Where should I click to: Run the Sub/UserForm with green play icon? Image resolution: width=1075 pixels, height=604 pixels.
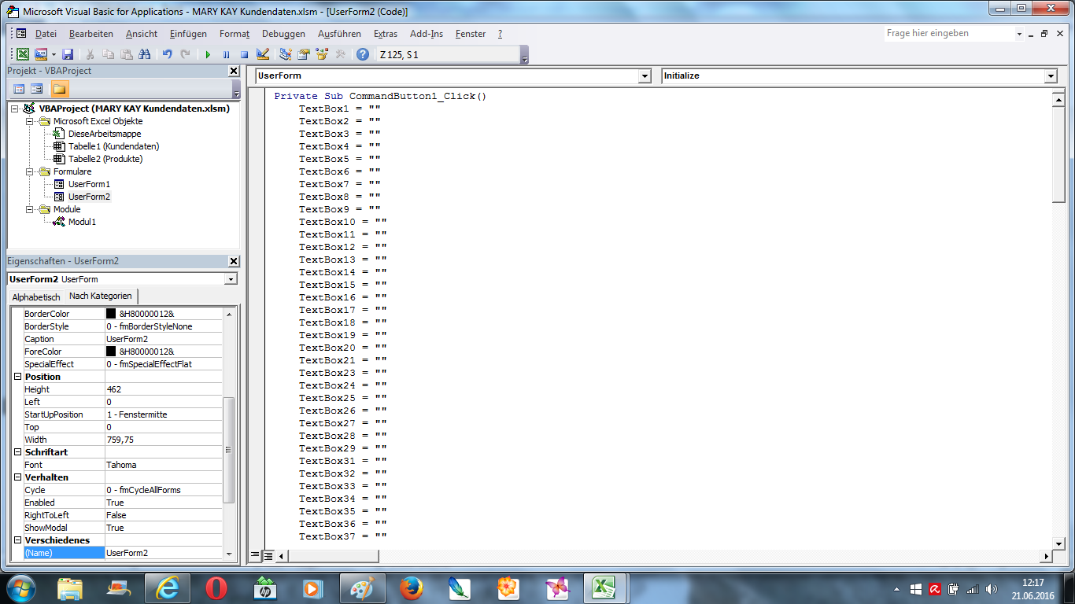[x=208, y=54]
